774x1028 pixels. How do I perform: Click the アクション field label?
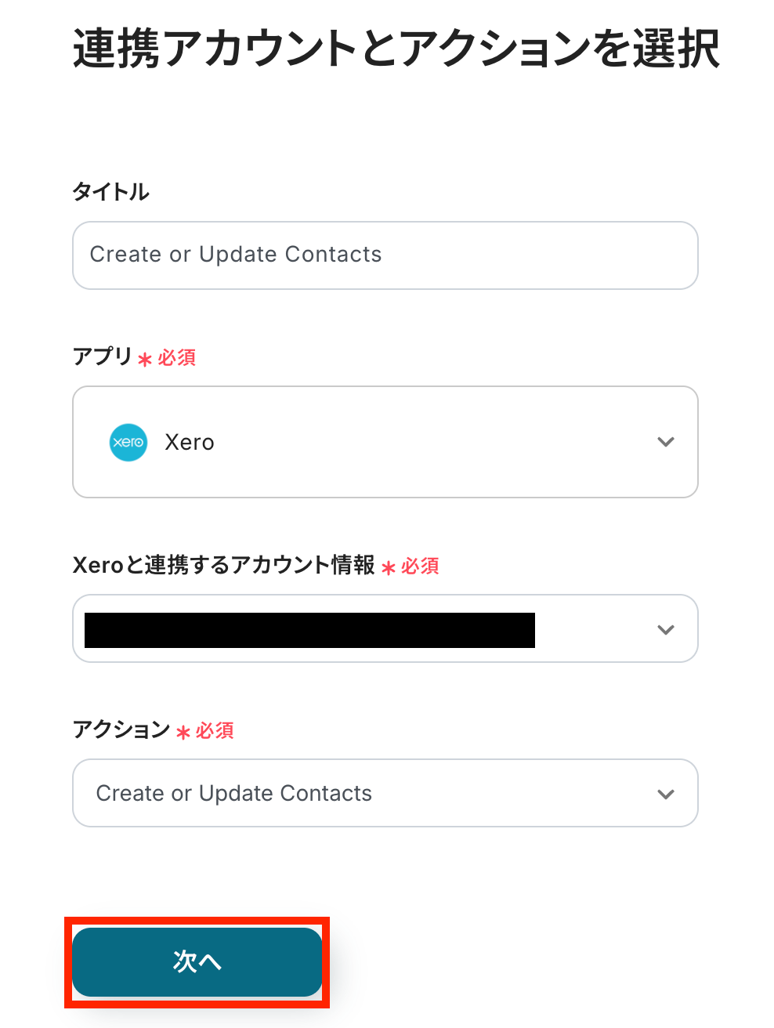(121, 729)
